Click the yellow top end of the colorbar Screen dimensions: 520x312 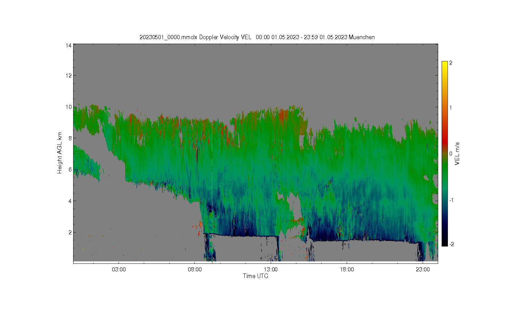click(x=444, y=64)
